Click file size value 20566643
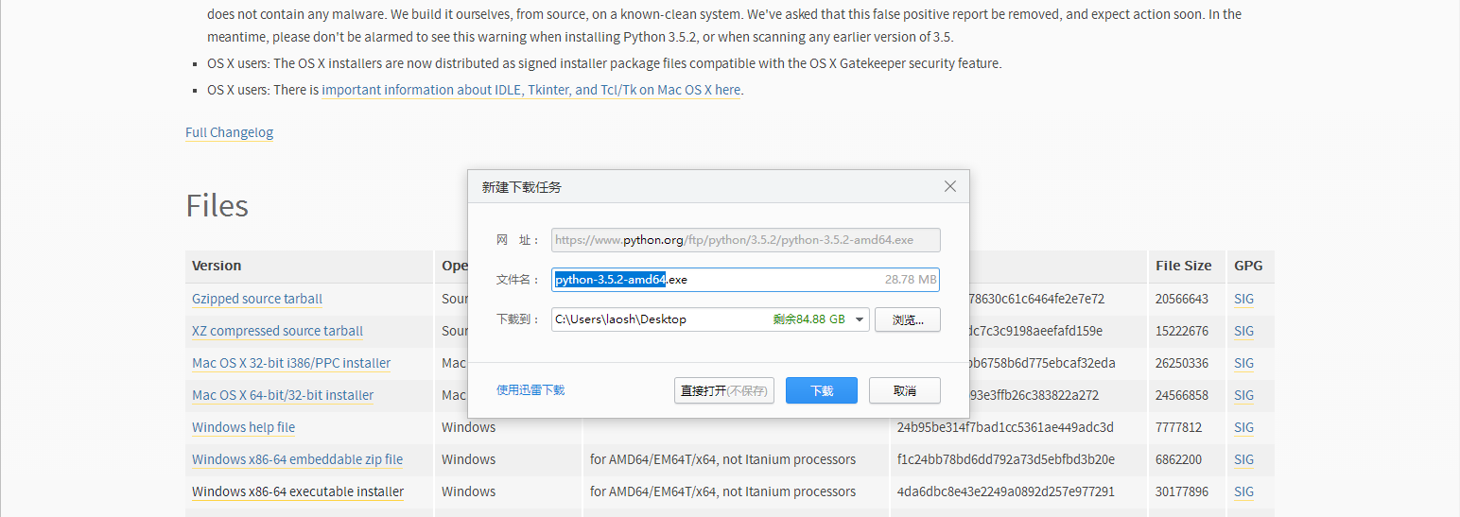Viewport: 1460px width, 517px height. (x=1182, y=299)
